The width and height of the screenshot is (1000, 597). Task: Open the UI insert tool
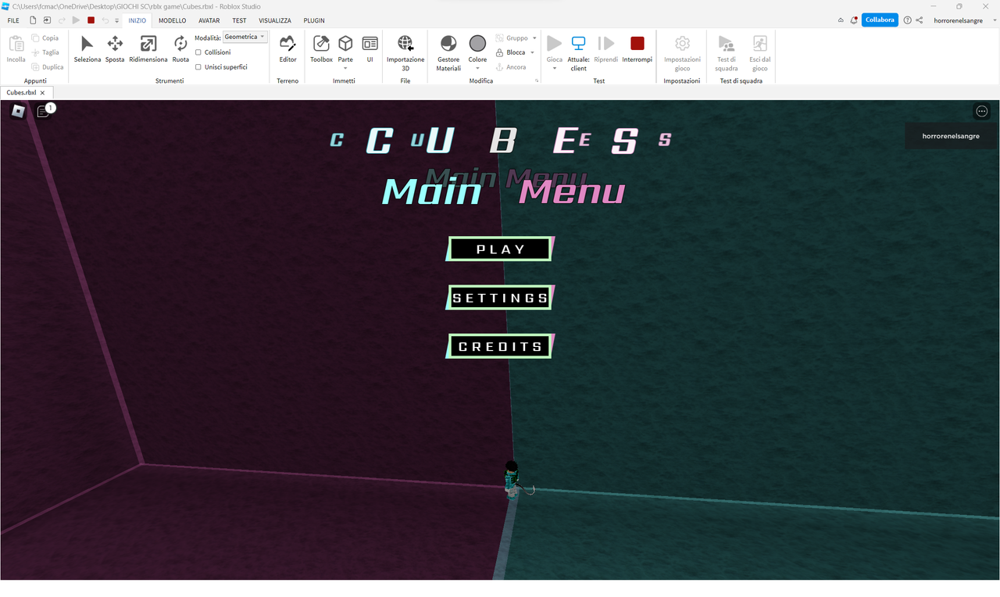[x=370, y=48]
